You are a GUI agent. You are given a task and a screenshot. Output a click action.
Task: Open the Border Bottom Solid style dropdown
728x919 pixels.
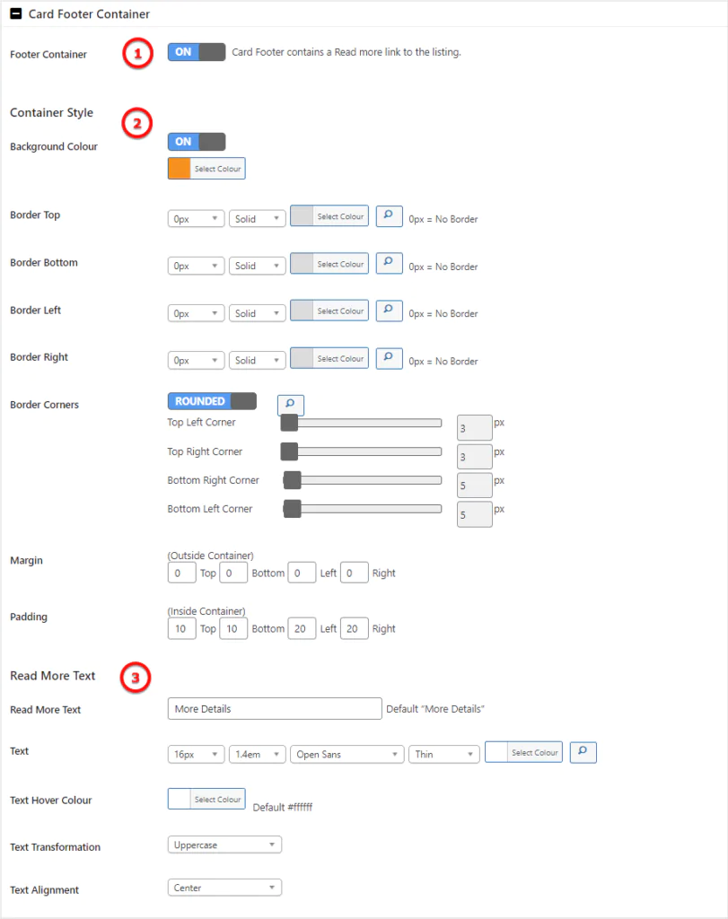(258, 267)
